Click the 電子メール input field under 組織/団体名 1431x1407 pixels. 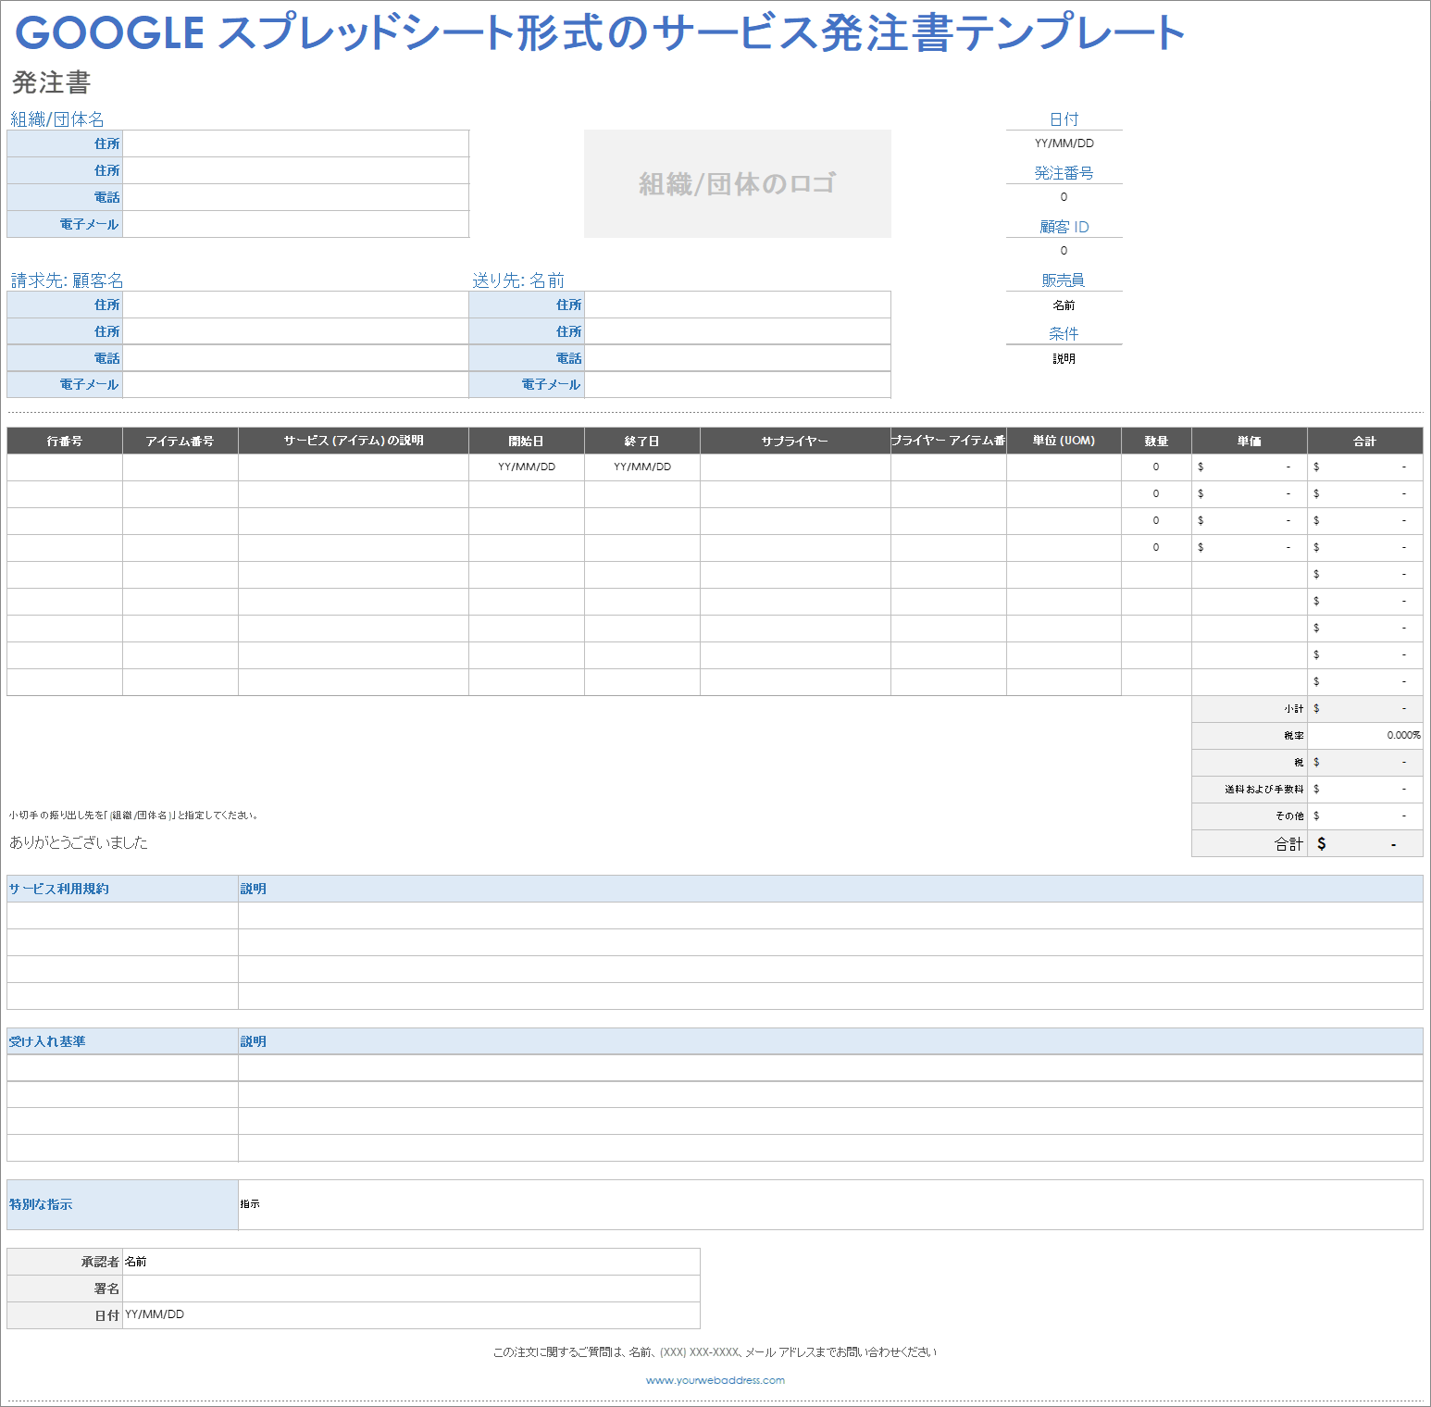294,223
